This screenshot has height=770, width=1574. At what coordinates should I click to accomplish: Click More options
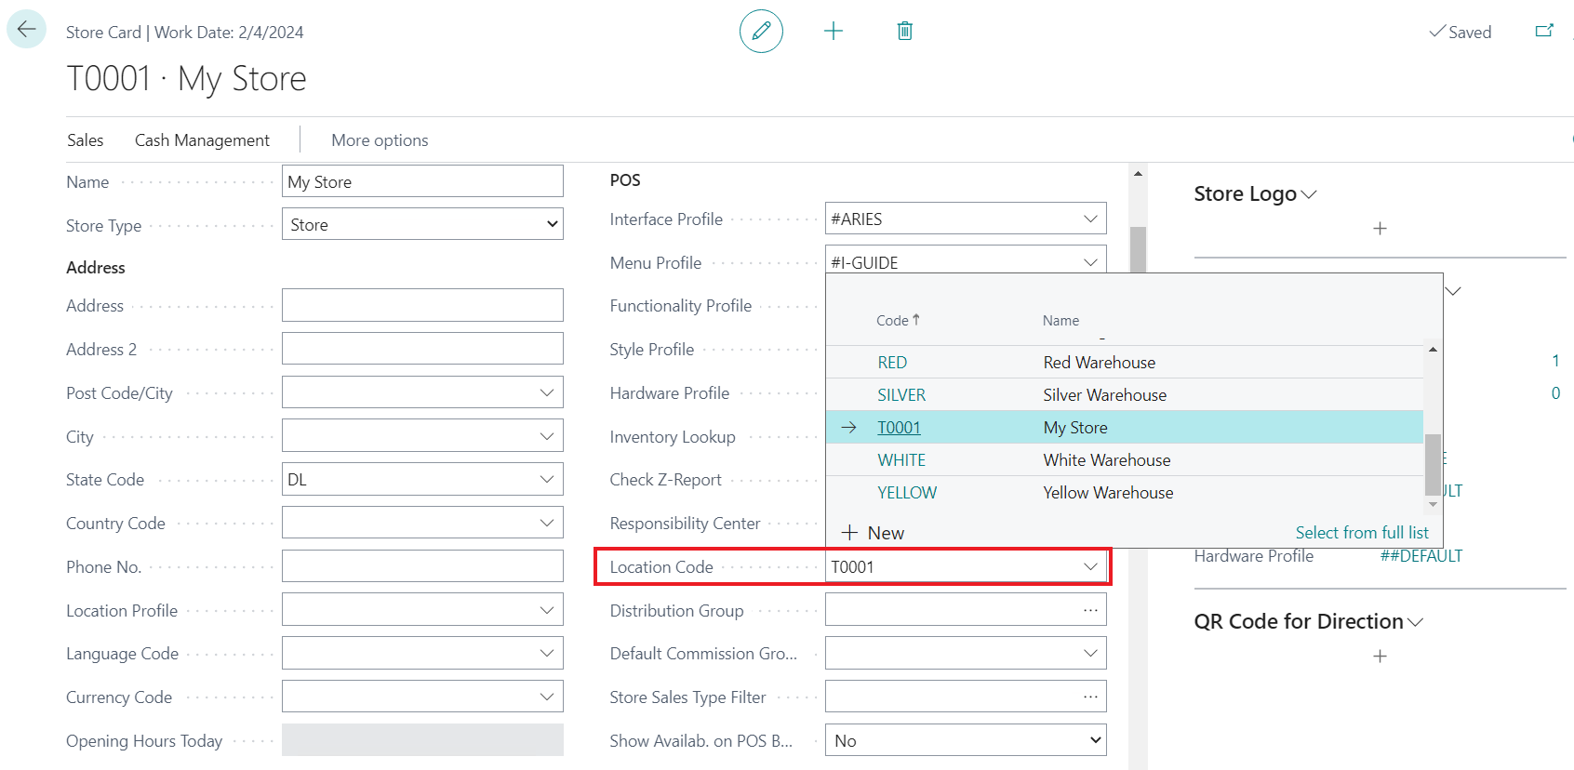[380, 140]
